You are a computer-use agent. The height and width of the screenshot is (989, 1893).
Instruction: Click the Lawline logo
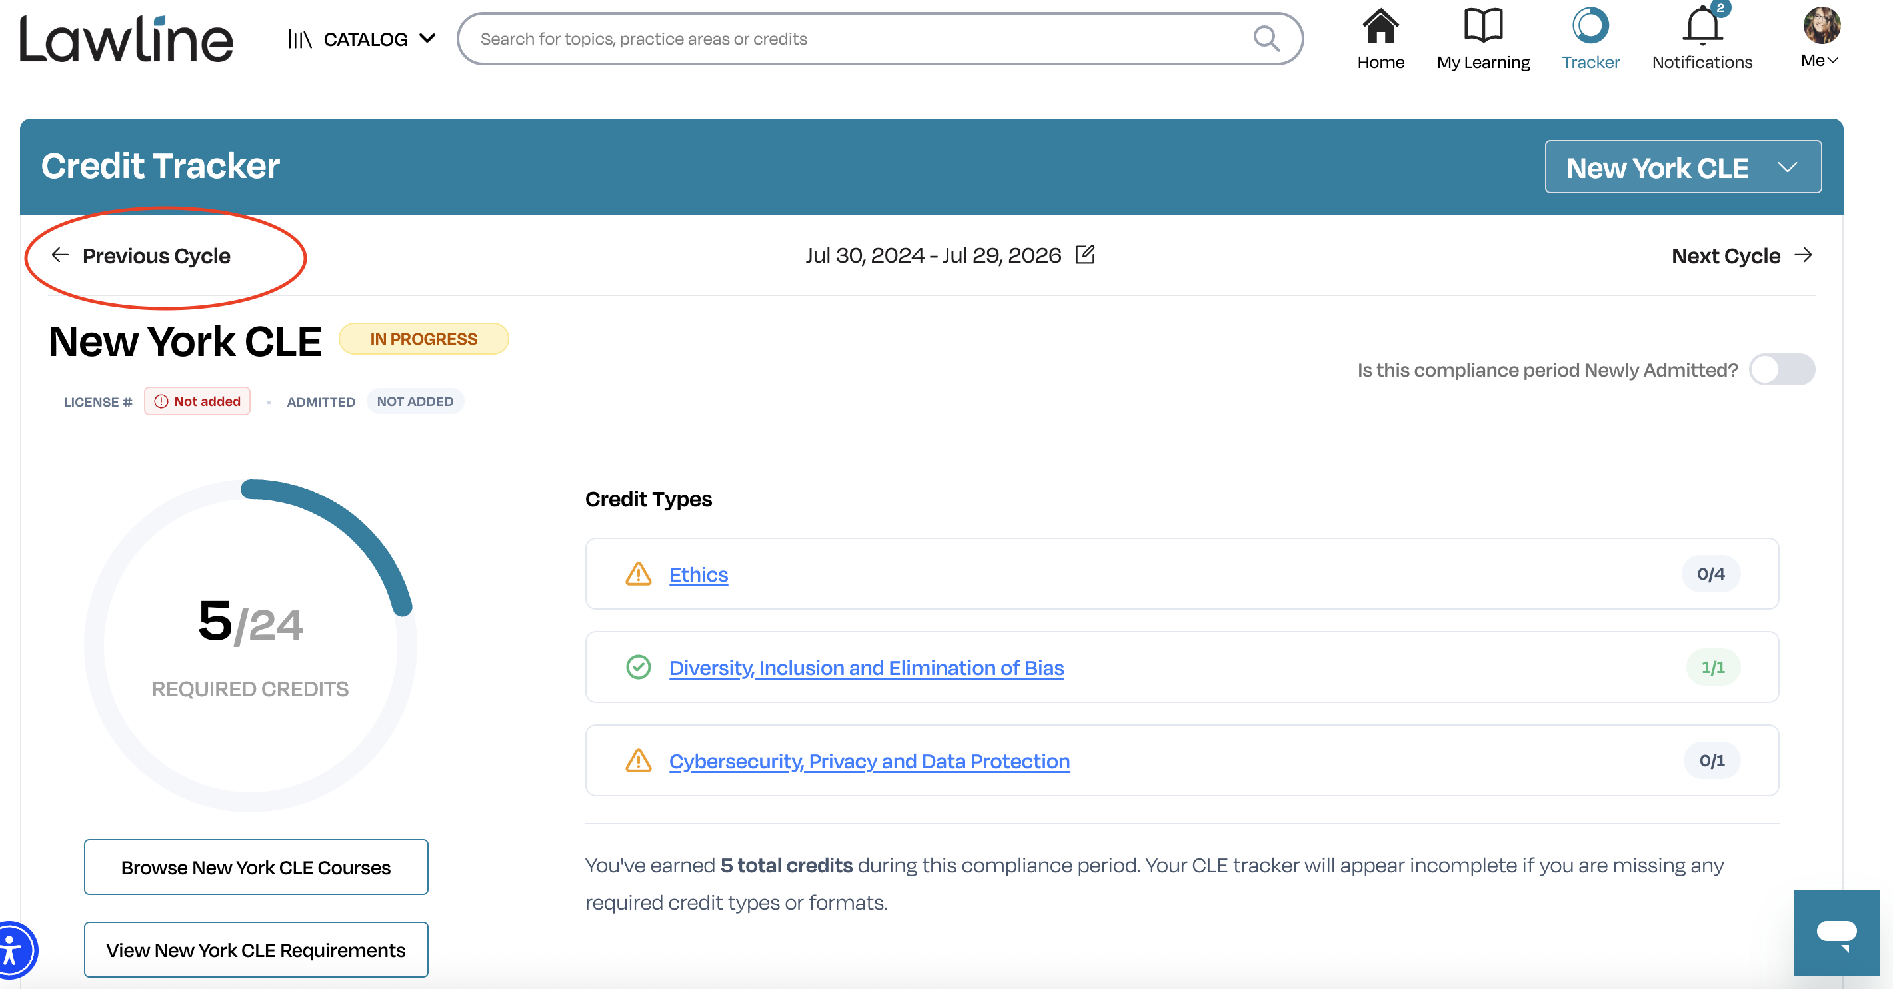[x=126, y=39]
